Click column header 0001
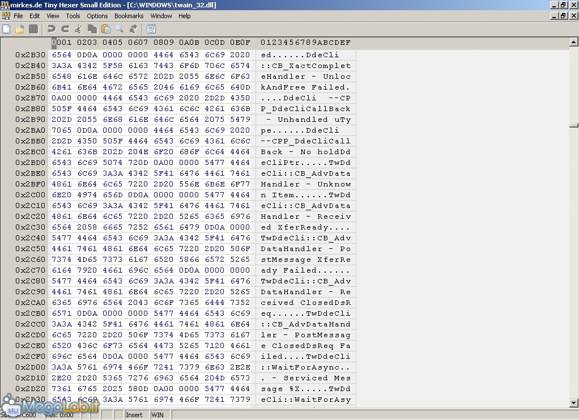Screen dimensions: 579x420 (x=62, y=43)
